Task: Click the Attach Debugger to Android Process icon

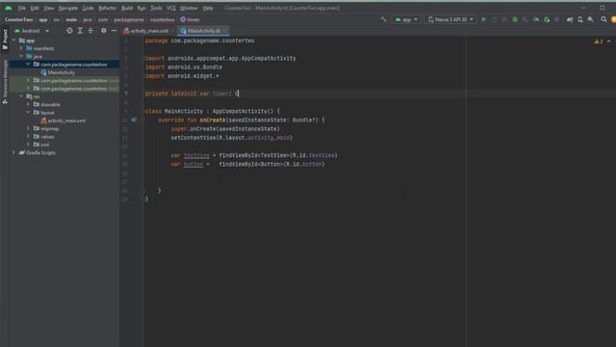Action: [547, 19]
